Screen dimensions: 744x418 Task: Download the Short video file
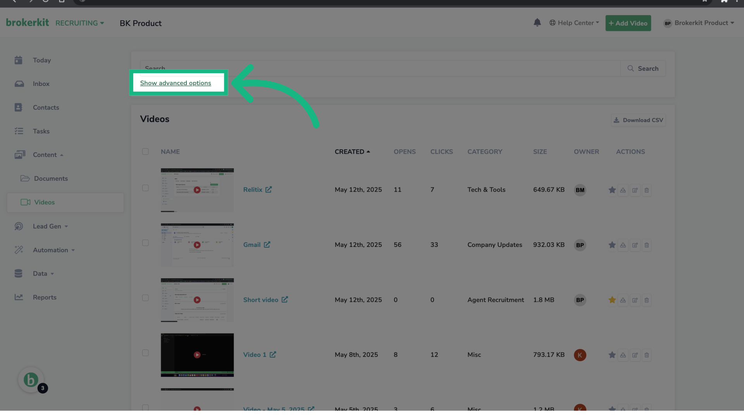[623, 300]
